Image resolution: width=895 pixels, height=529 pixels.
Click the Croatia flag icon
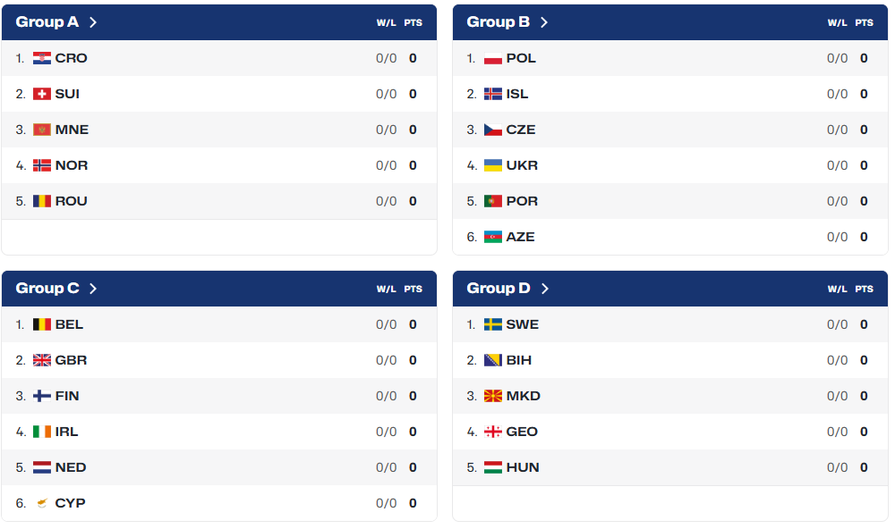tap(42, 58)
